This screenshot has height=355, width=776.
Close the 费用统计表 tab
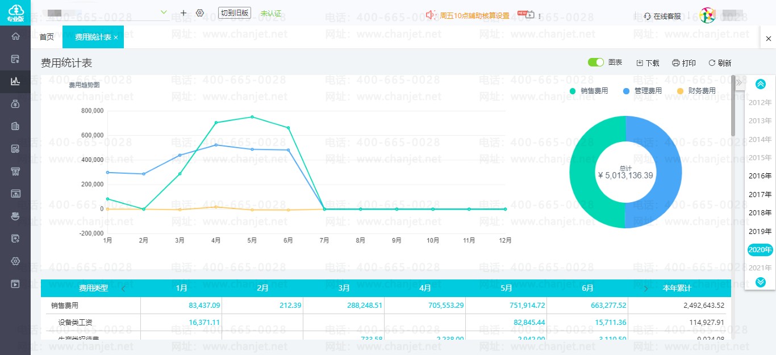point(116,37)
